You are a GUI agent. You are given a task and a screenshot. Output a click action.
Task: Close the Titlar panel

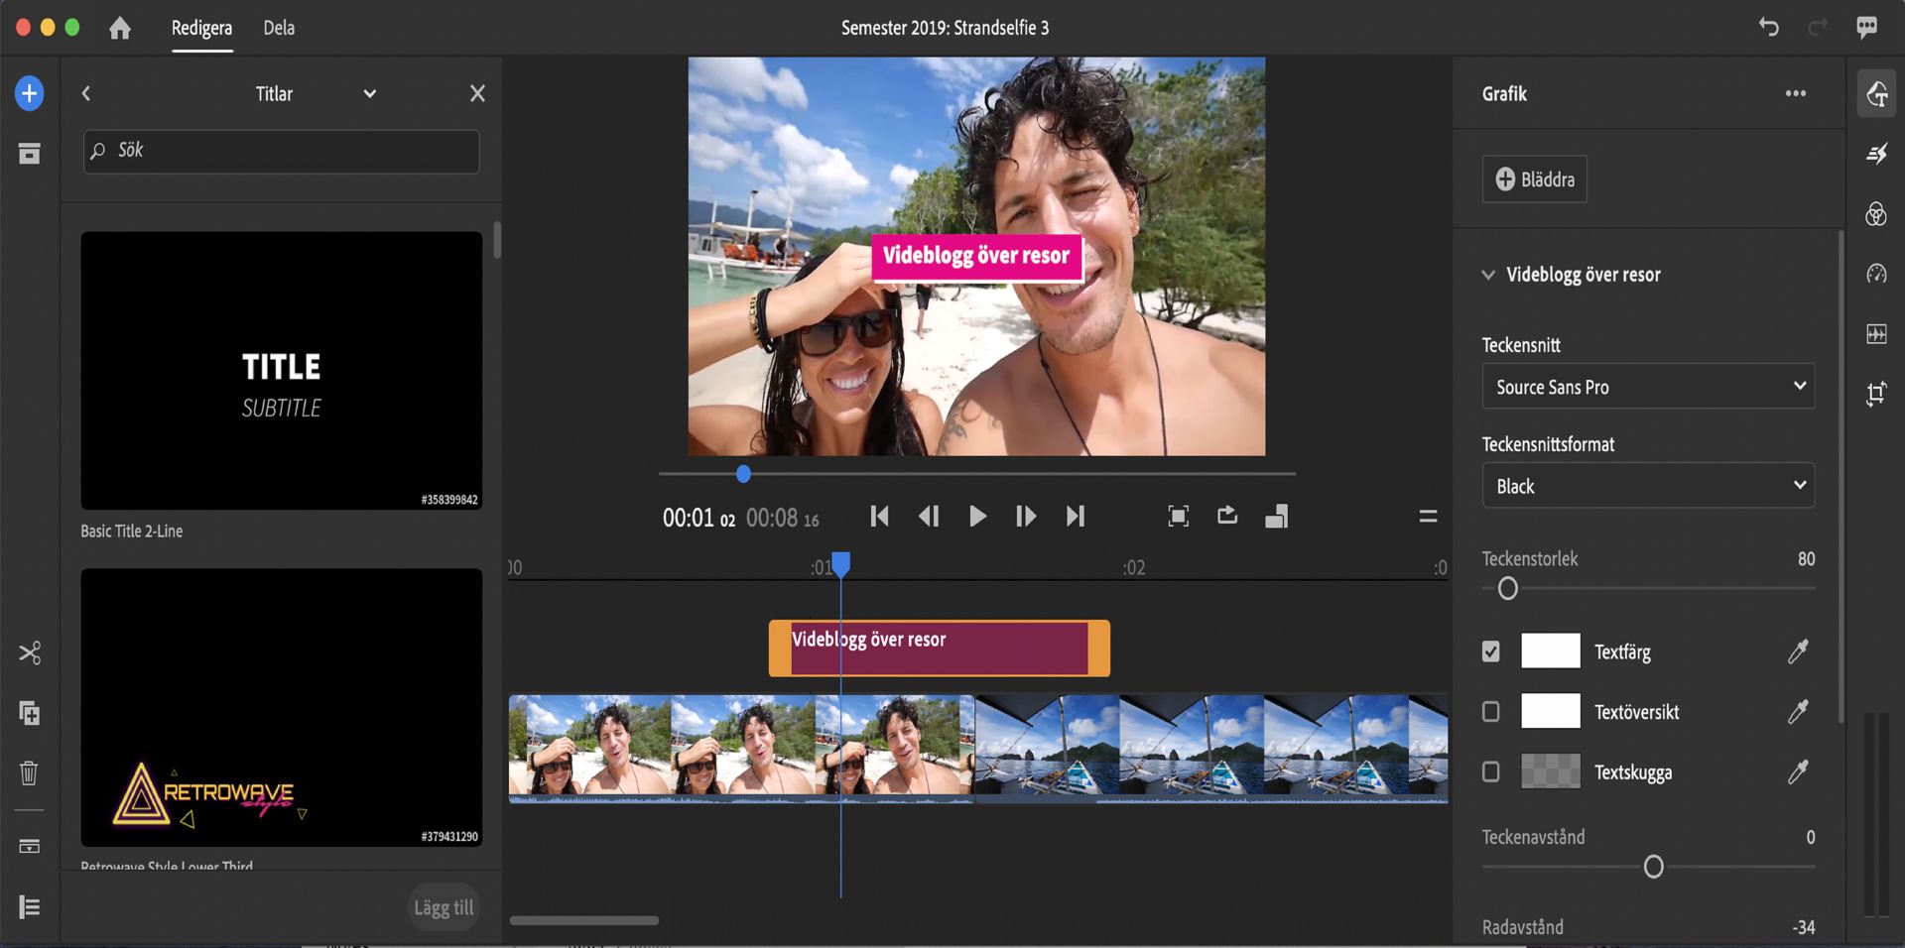[x=477, y=93]
